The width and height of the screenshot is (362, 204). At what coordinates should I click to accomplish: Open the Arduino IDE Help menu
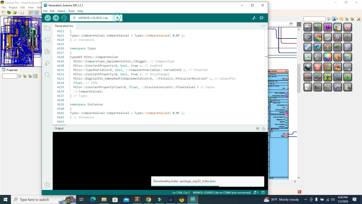(80, 11)
